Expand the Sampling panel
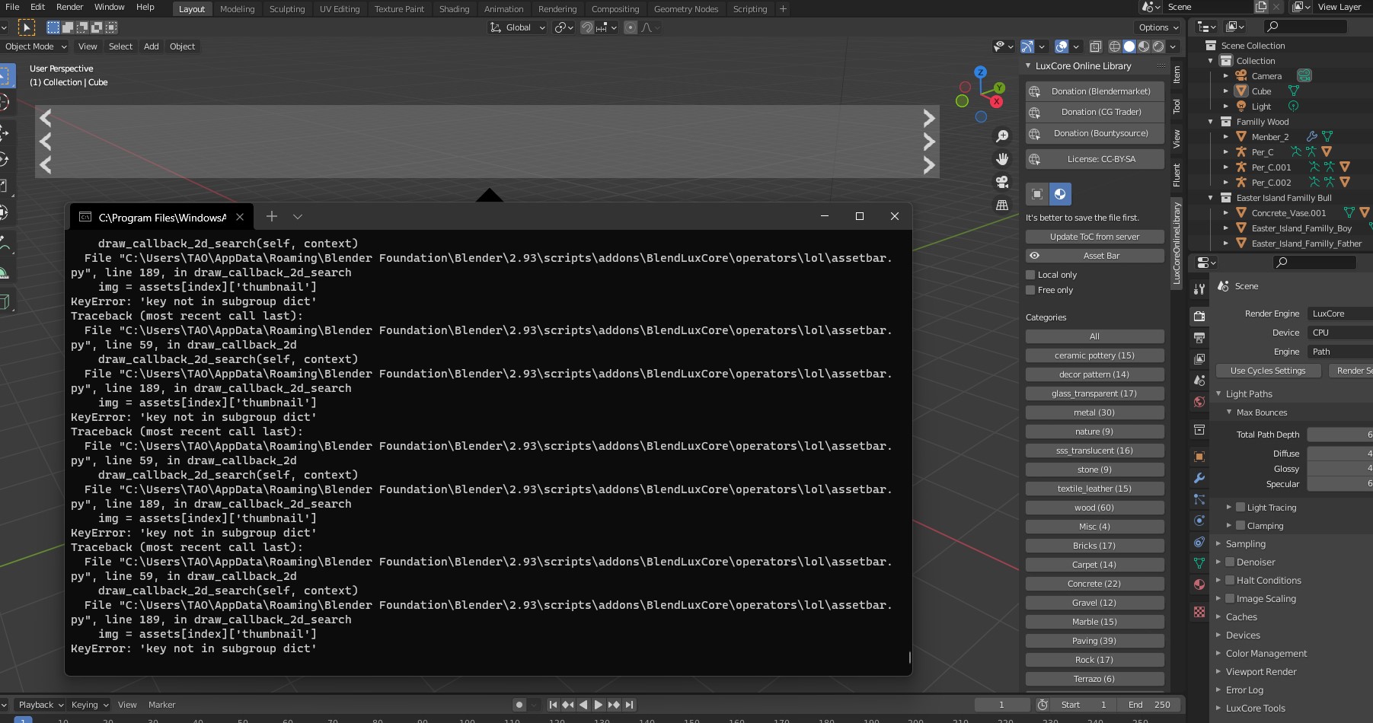This screenshot has height=723, width=1373. pos(1245,544)
